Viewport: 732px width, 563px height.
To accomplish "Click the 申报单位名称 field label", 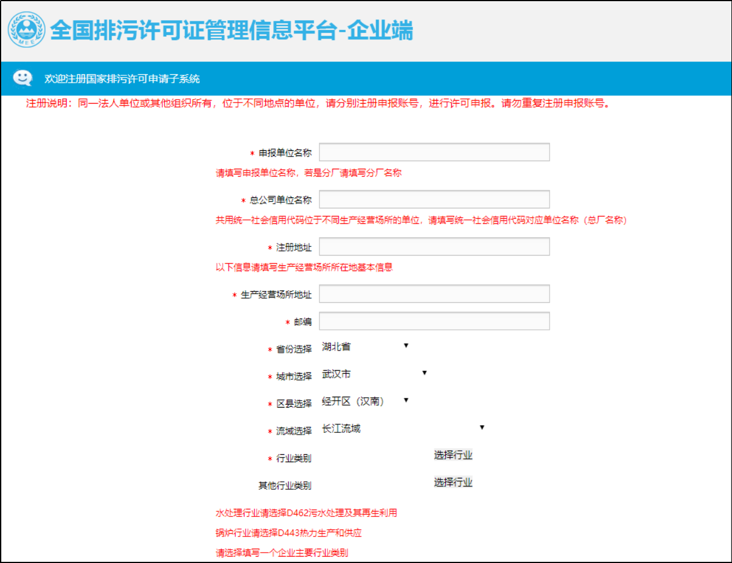I will 285,153.
